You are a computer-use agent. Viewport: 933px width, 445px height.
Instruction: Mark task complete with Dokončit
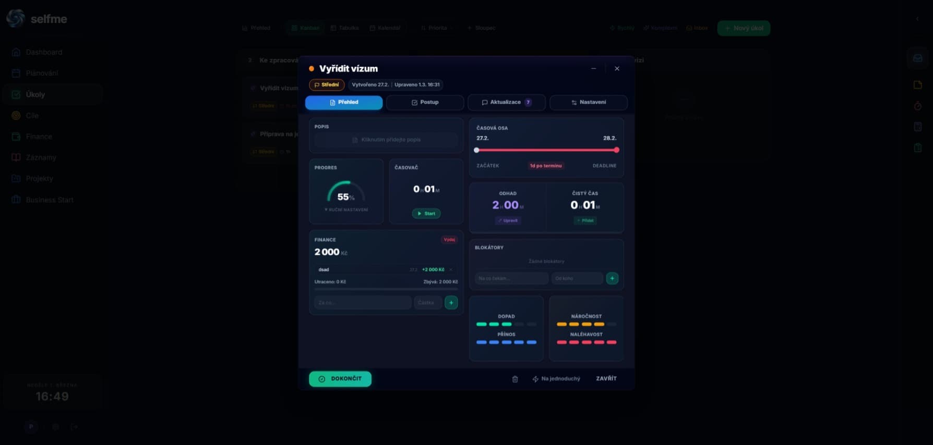pos(340,379)
